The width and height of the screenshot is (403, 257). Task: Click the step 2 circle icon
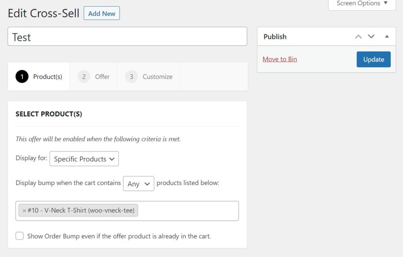(83, 76)
